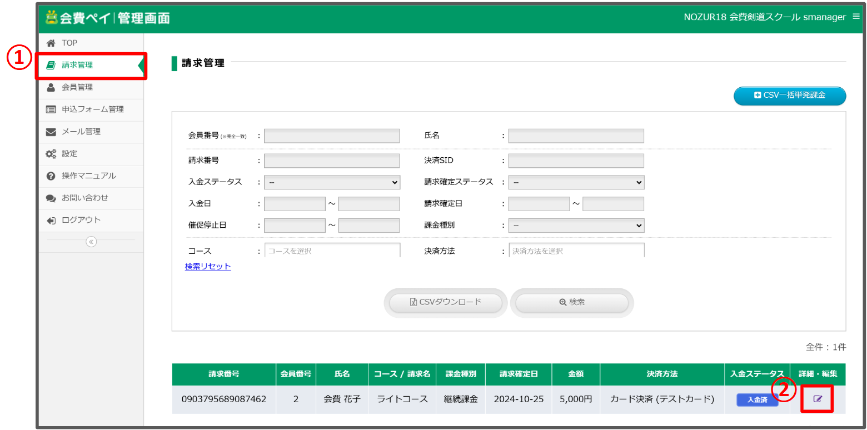Image resolution: width=867 pixels, height=430 pixels.
Task: Expand the 請求確定ステータス dropdown
Action: click(x=576, y=182)
